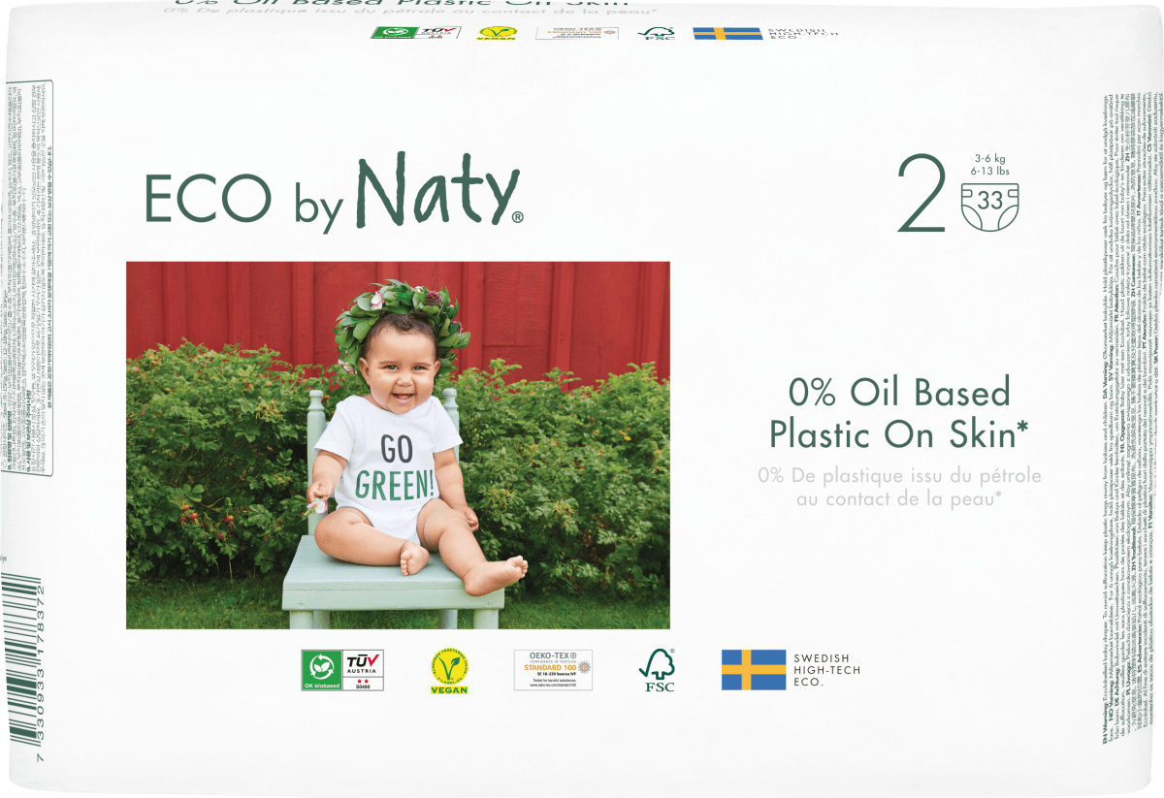The height and width of the screenshot is (798, 1164).
Task: Click the TÜV Austria certification badge
Action: coord(364,670)
